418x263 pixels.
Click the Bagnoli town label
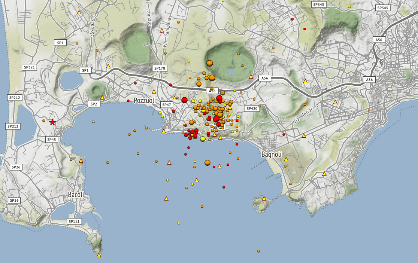click(271, 154)
